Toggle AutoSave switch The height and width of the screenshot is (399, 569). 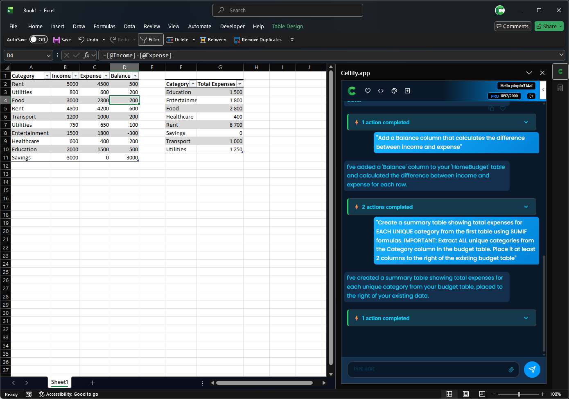point(39,40)
